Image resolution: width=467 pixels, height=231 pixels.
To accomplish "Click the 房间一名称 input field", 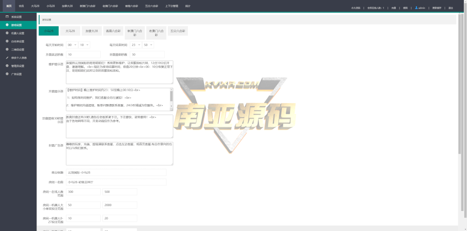I will [x=116, y=182].
